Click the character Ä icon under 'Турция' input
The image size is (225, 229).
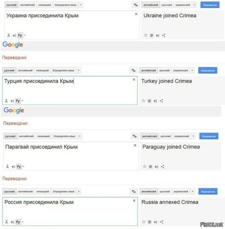[x=6, y=101]
